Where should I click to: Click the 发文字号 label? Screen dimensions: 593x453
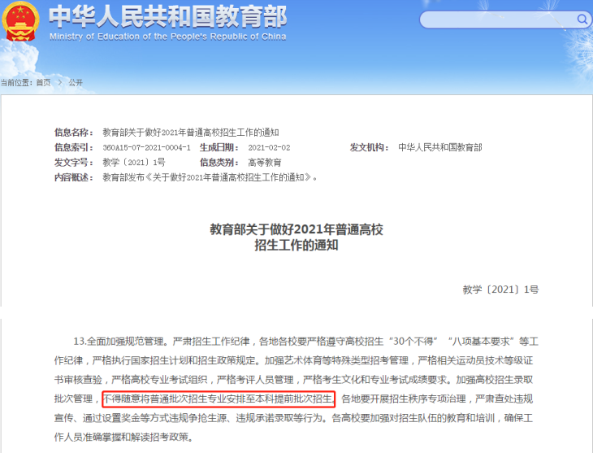click(74, 163)
